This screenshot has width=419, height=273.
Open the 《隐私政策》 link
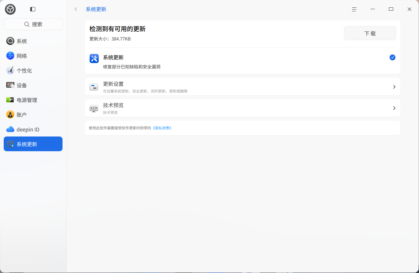(161, 128)
